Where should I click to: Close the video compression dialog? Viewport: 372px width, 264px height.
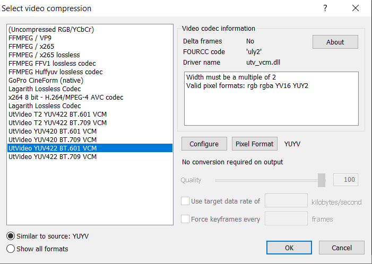pos(355,8)
